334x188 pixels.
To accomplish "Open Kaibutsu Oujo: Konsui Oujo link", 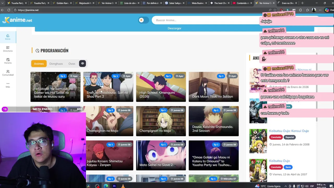I will [289, 131].
